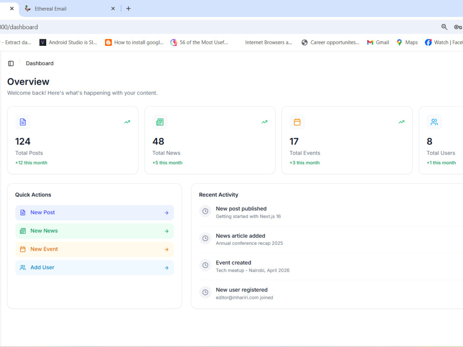Open a new browser tab
Image resolution: width=463 pixels, height=347 pixels.
[128, 8]
